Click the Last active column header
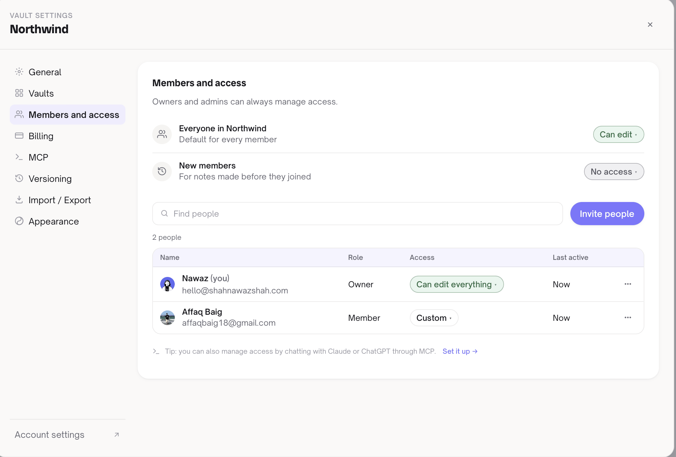This screenshot has height=457, width=676. pos(570,257)
